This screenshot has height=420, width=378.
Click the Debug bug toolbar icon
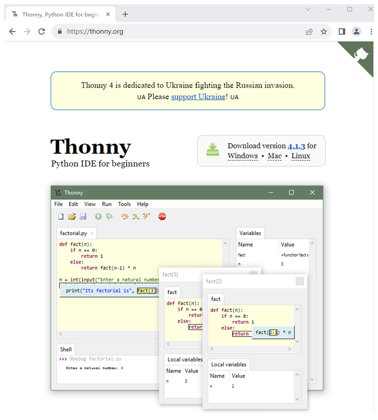pos(109,216)
